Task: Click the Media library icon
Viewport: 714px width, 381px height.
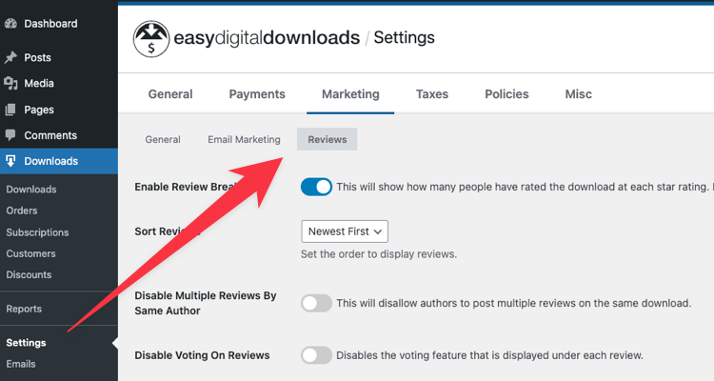Action: pyautogui.click(x=10, y=84)
